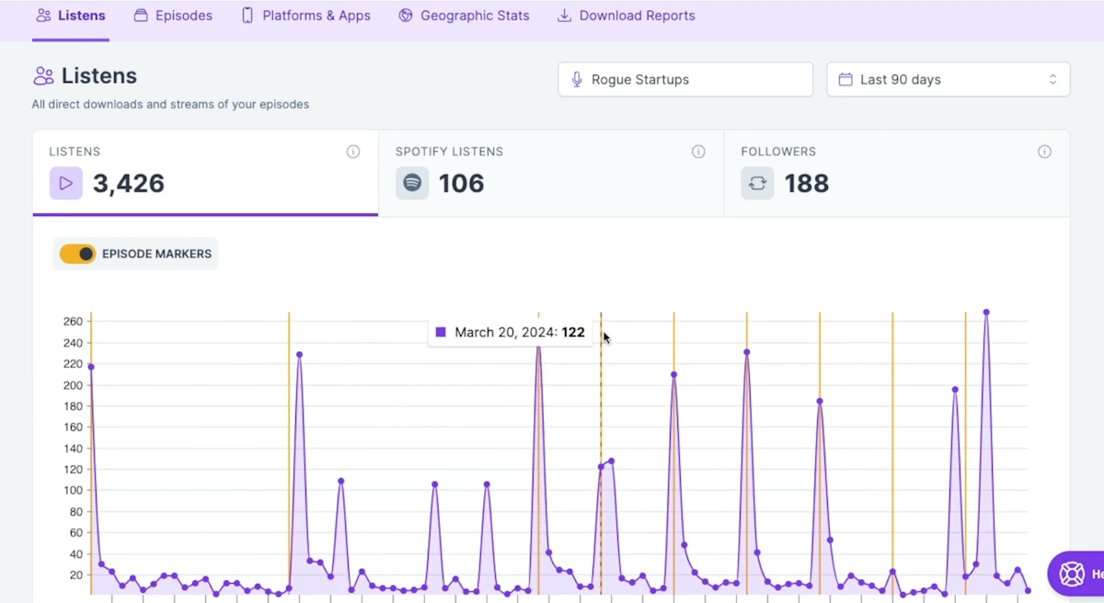This screenshot has height=603, width=1104.
Task: Click the globe icon on the Geographic Stats tab
Action: 405,15
